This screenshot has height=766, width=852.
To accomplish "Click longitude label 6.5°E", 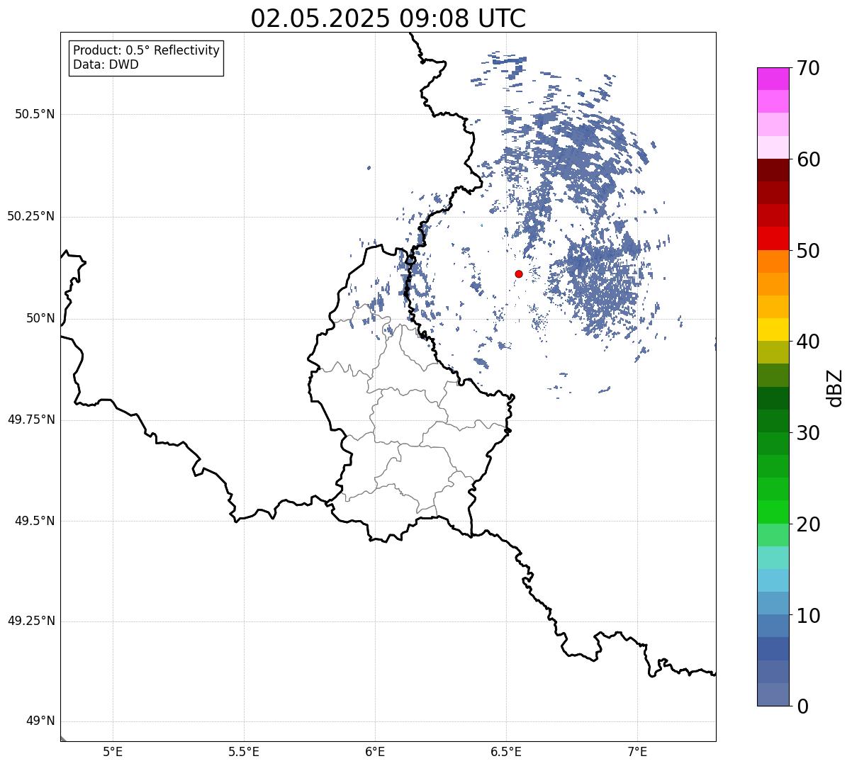I will coord(506,751).
